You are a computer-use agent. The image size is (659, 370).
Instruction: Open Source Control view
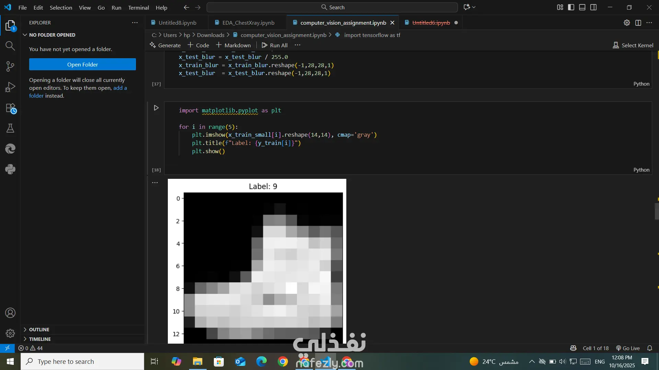(10, 66)
